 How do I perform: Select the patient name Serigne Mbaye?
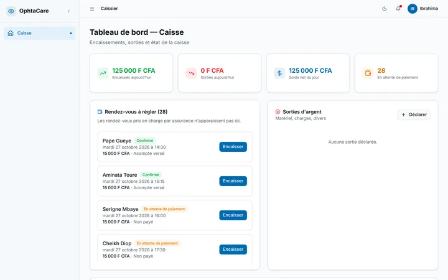point(120,209)
